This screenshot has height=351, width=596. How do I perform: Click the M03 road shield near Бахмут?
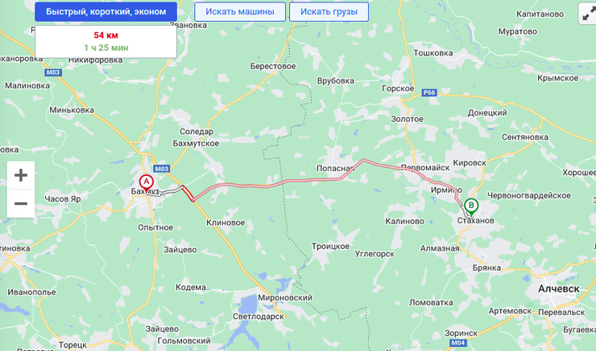pyautogui.click(x=162, y=169)
